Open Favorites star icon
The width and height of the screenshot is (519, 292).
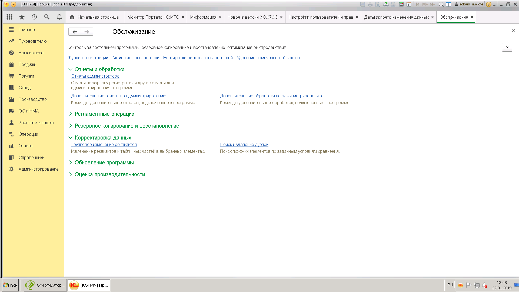pyautogui.click(x=22, y=17)
